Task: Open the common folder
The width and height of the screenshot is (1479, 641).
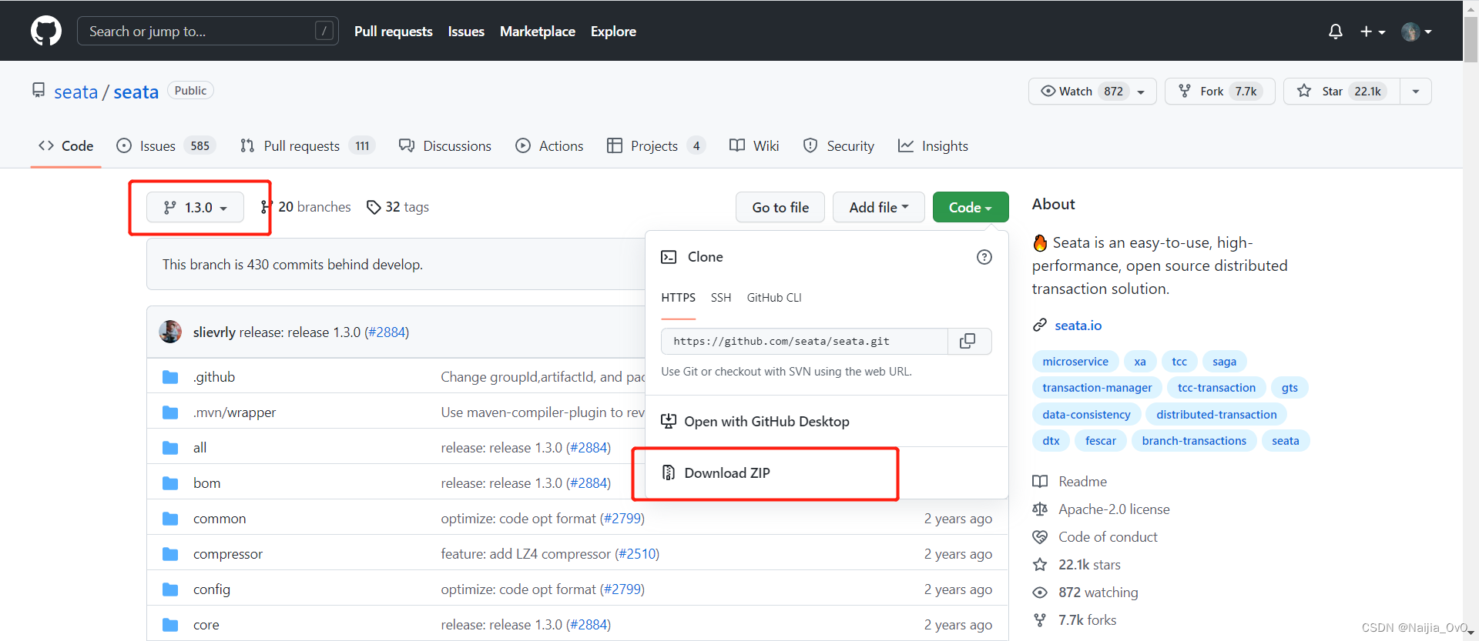Action: [x=220, y=519]
